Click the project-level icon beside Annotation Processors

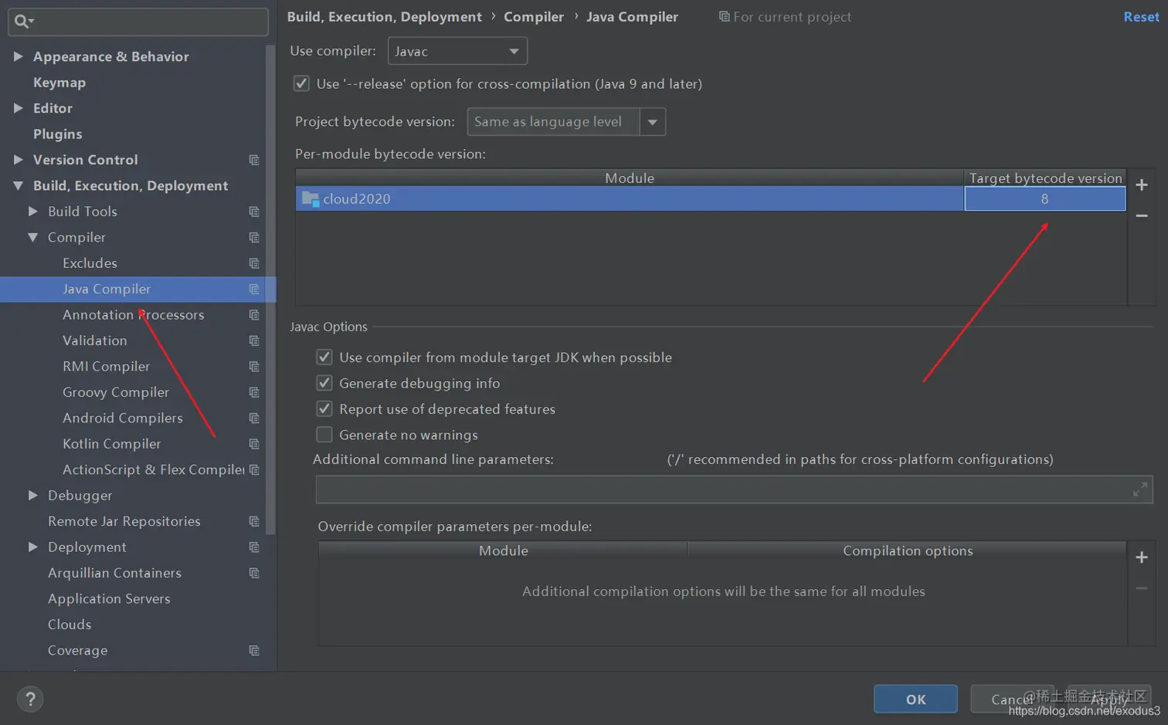click(x=253, y=315)
